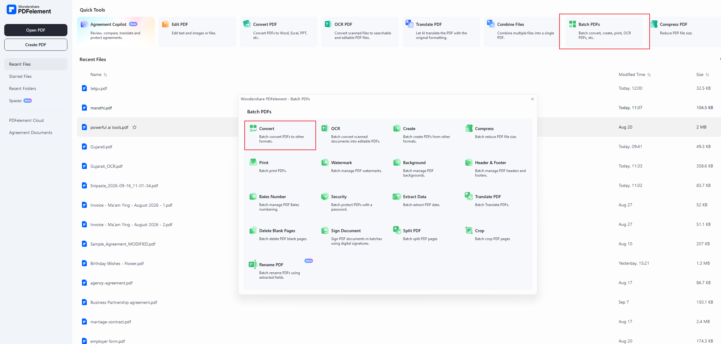The width and height of the screenshot is (721, 344).
Task: Select the Crop icon
Action: click(469, 230)
